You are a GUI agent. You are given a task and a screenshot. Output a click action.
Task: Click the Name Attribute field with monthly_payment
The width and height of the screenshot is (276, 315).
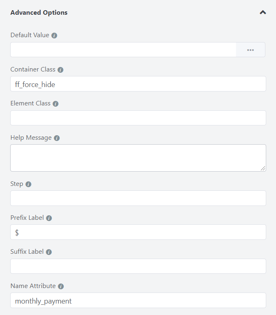click(138, 300)
